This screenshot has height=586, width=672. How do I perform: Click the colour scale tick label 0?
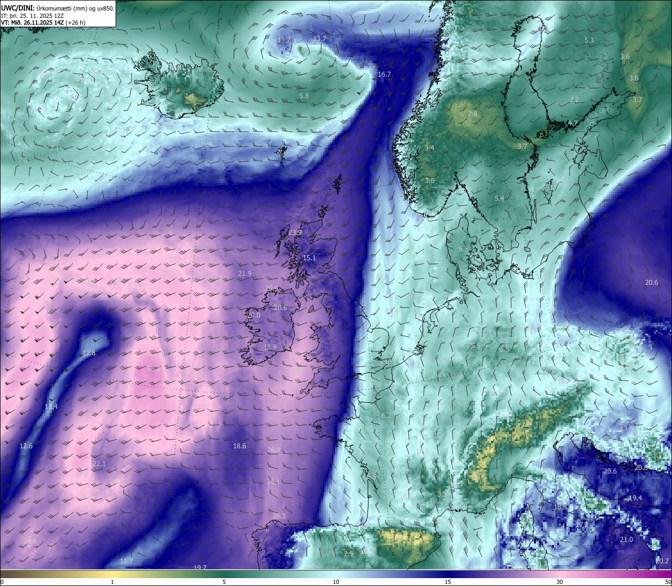click(x=2, y=582)
